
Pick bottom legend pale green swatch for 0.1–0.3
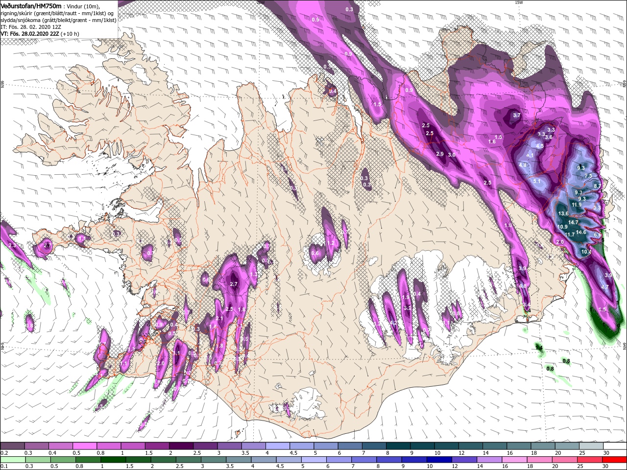pyautogui.click(x=13, y=460)
